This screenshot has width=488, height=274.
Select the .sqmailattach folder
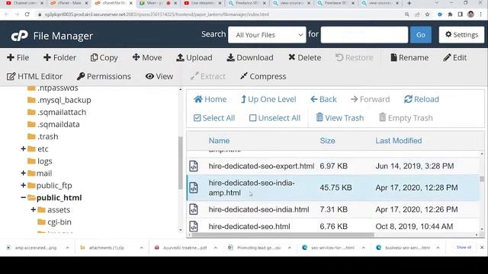click(56, 112)
